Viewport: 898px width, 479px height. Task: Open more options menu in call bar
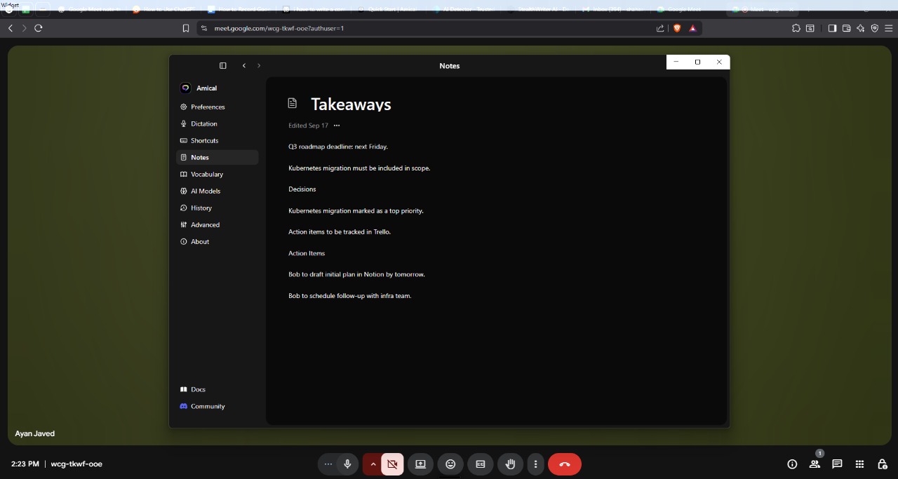pos(535,464)
